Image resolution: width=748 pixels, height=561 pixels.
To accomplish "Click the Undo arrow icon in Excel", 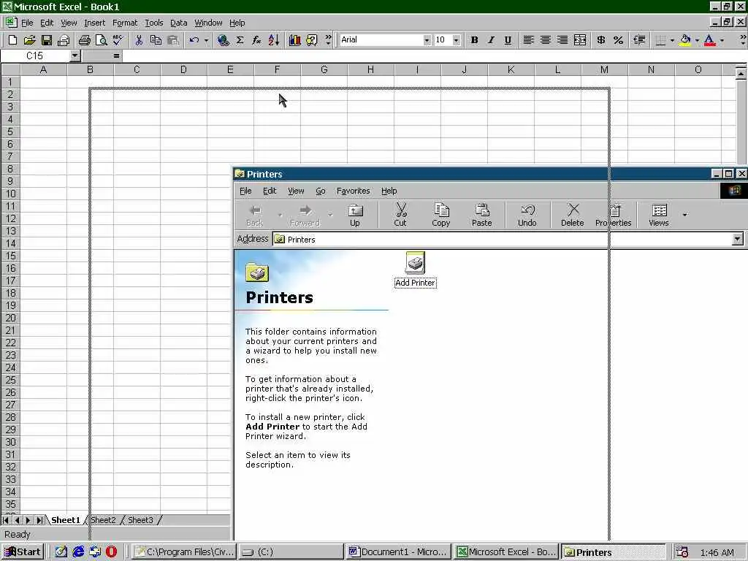I will pyautogui.click(x=194, y=40).
